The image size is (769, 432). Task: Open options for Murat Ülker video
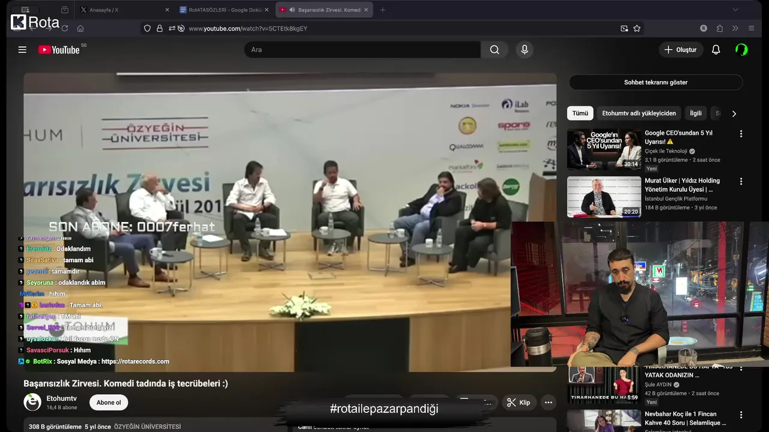[741, 181]
